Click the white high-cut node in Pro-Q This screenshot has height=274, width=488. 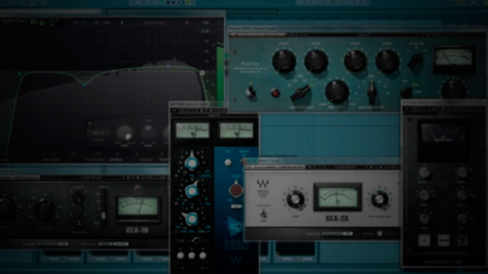coord(202,73)
